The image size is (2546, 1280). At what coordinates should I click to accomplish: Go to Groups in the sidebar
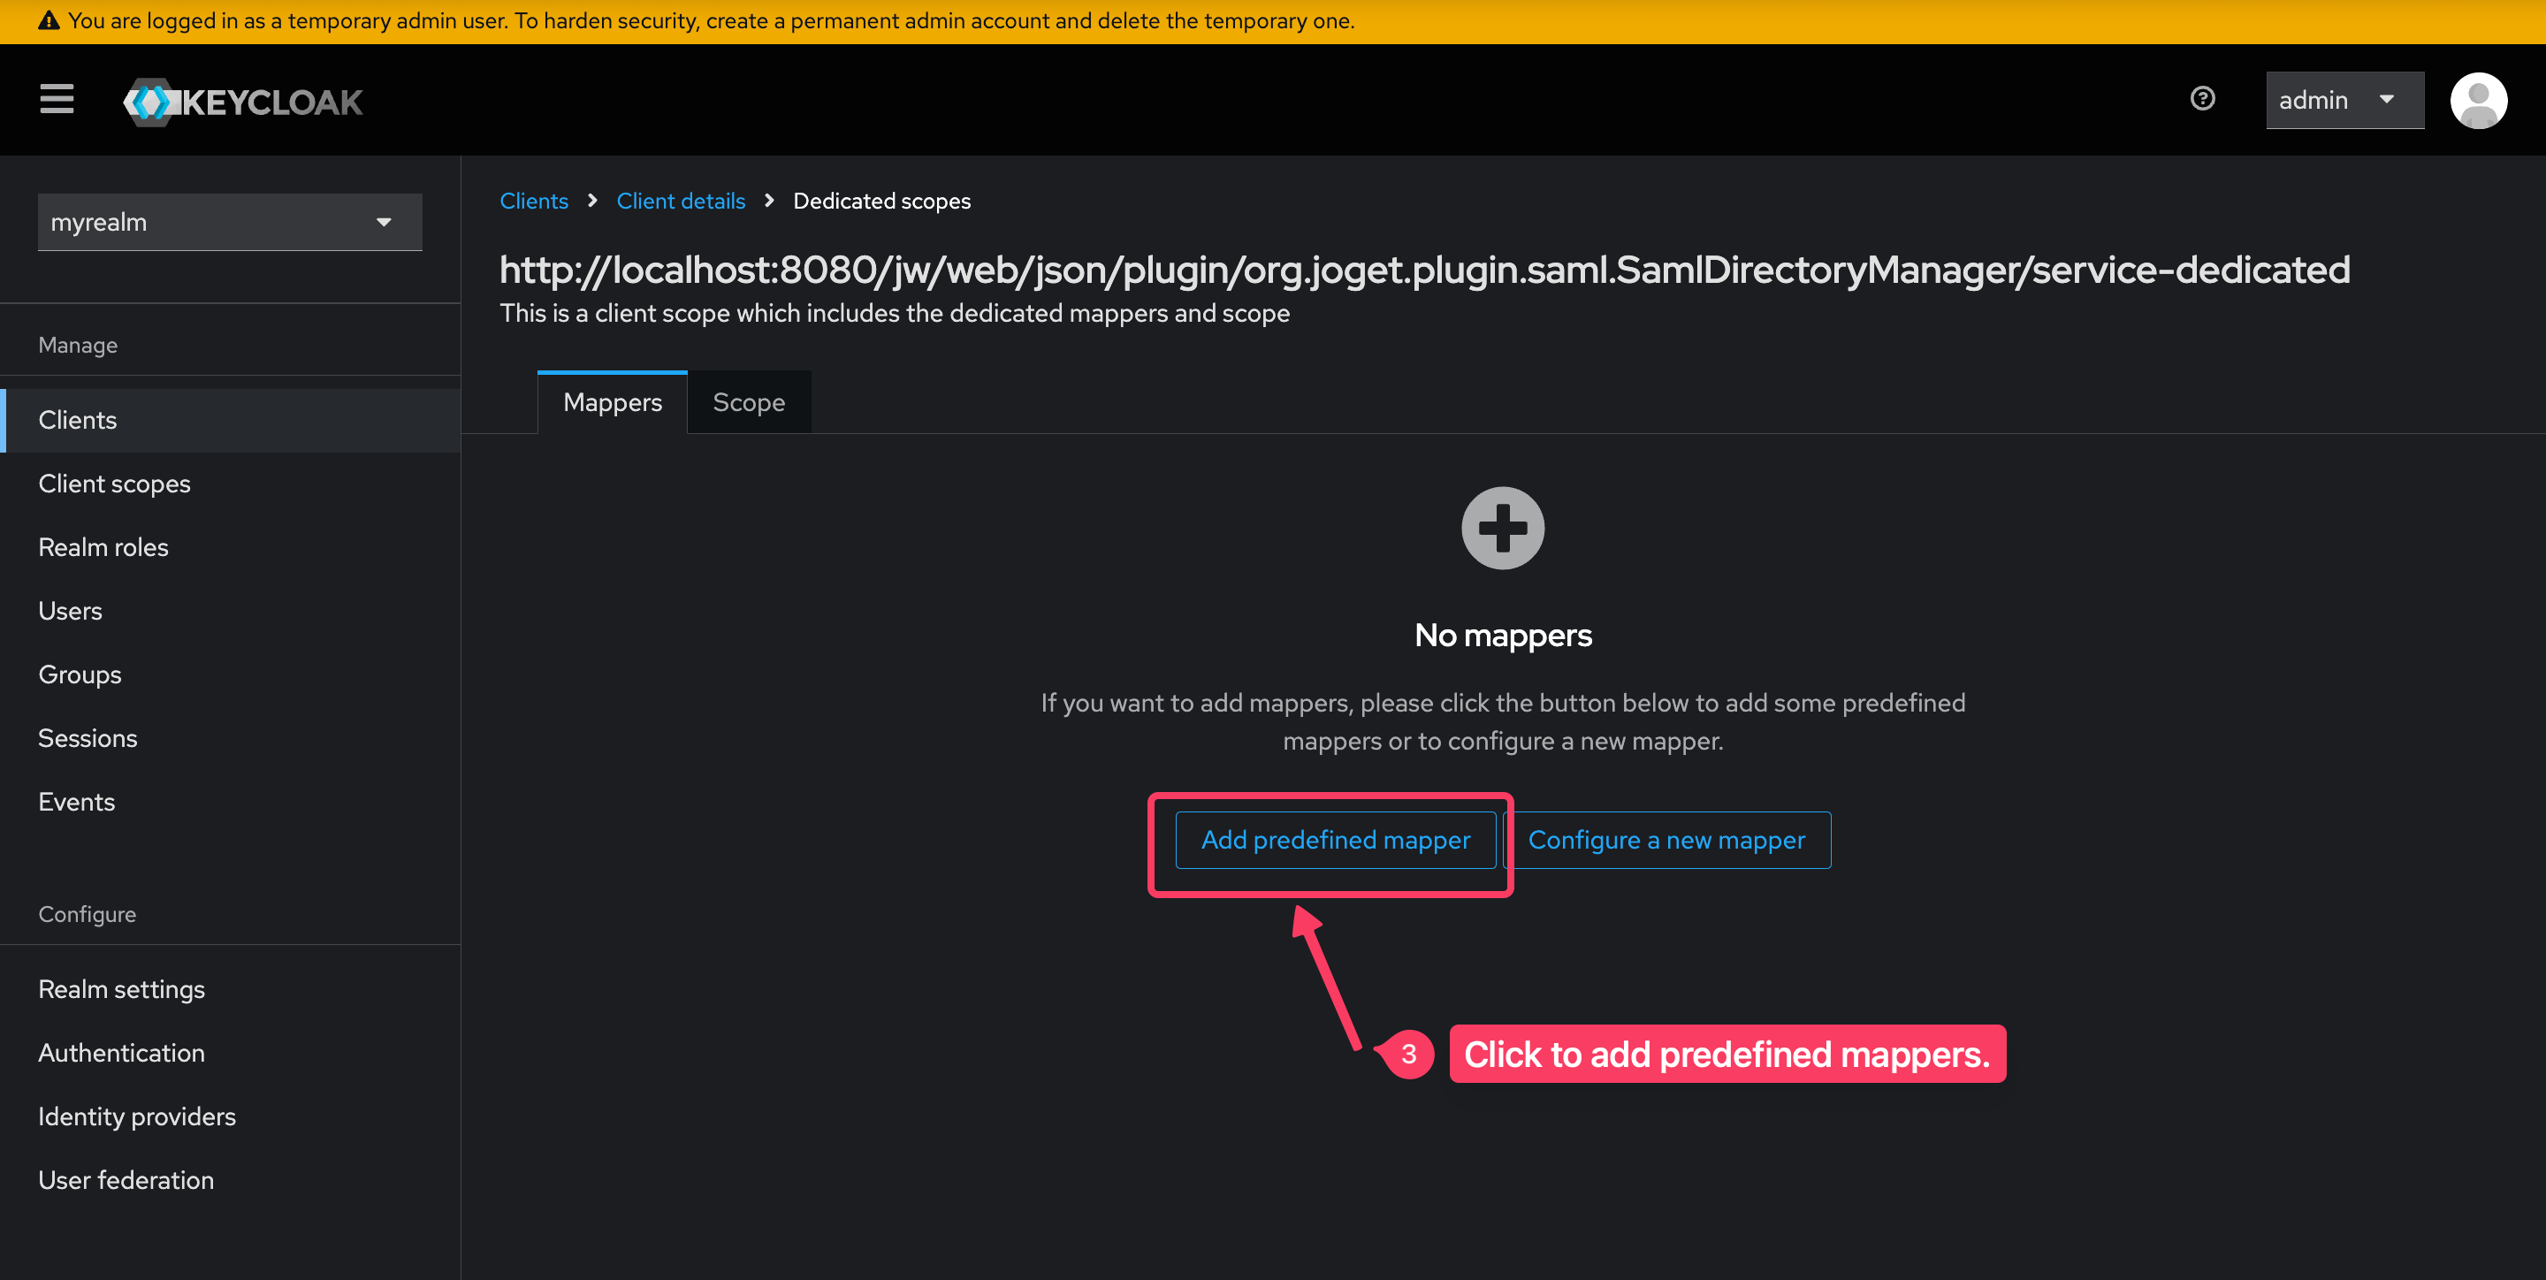[230, 675]
